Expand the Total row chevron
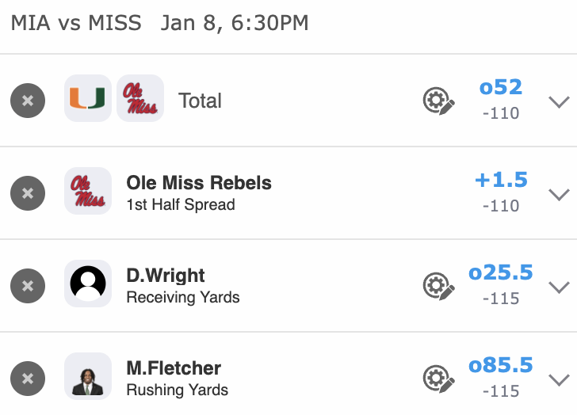This screenshot has height=415, width=577. click(559, 101)
